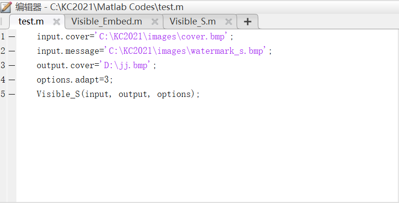The width and height of the screenshot is (399, 203).
Task: Select the test.m tab
Action: [x=31, y=22]
